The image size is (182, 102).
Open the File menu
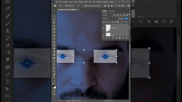pyautogui.click(x=57, y=2)
